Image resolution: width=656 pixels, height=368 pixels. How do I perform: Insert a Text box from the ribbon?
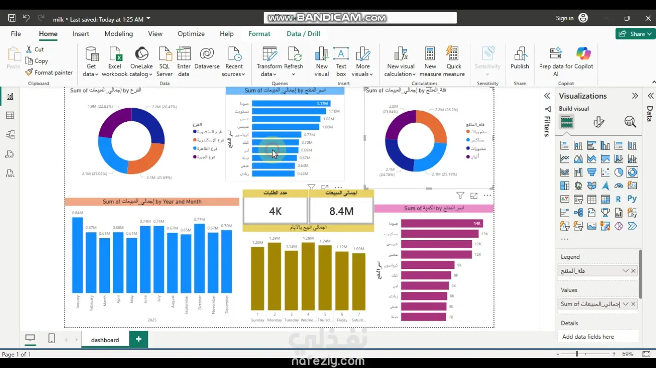pyautogui.click(x=341, y=62)
